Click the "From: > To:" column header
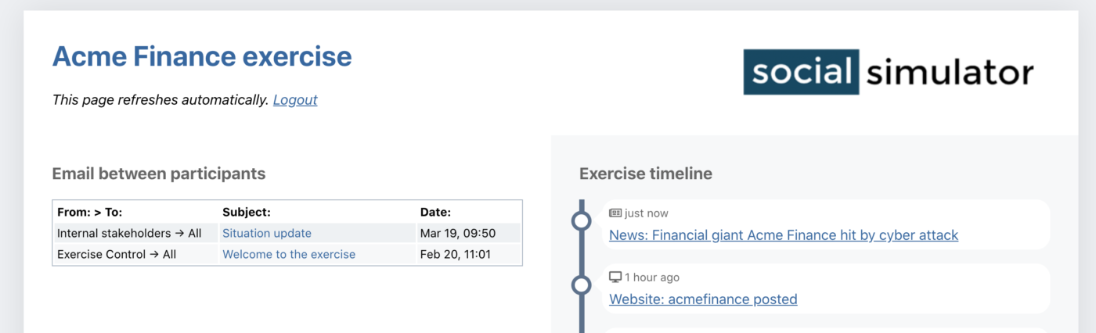The height and width of the screenshot is (333, 1096). [90, 212]
